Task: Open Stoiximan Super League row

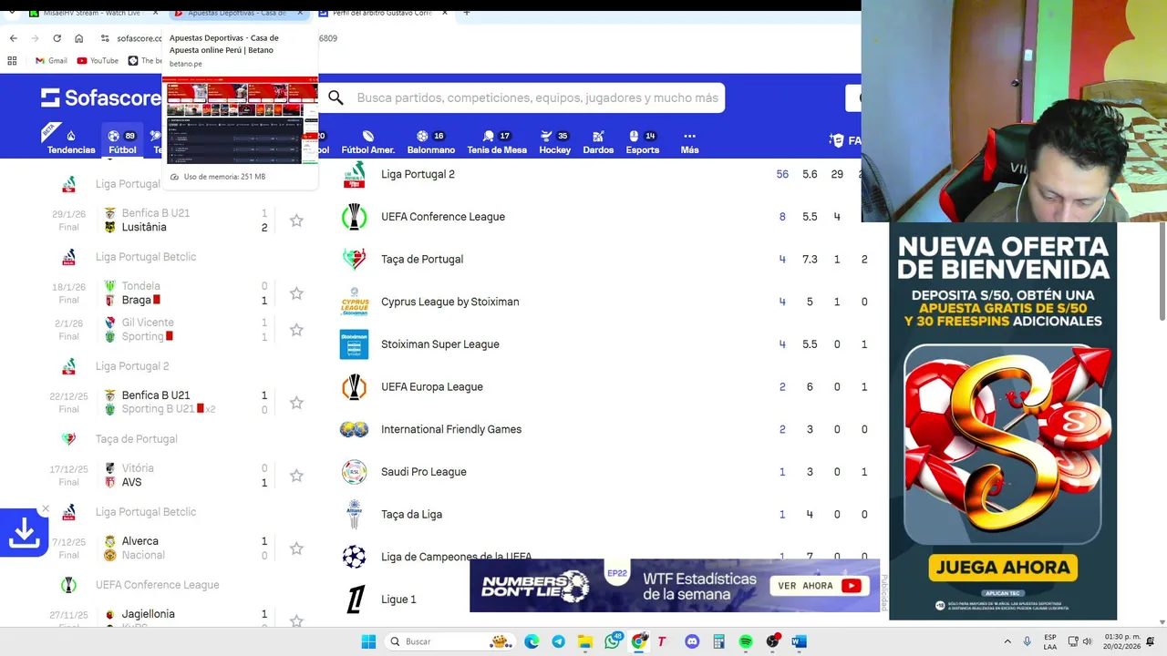Action: [x=602, y=344]
